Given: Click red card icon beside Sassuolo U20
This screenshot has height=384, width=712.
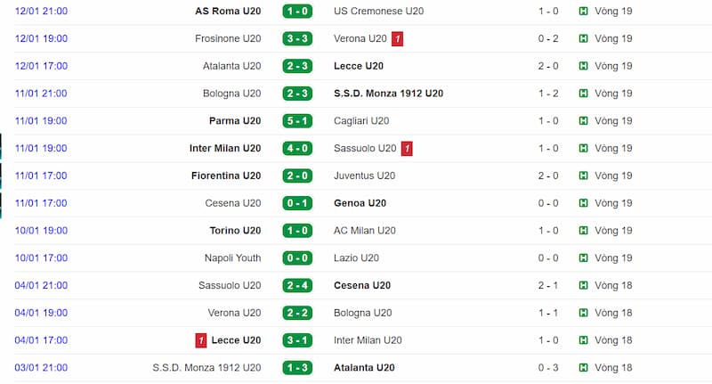Looking at the screenshot, I should (x=407, y=149).
